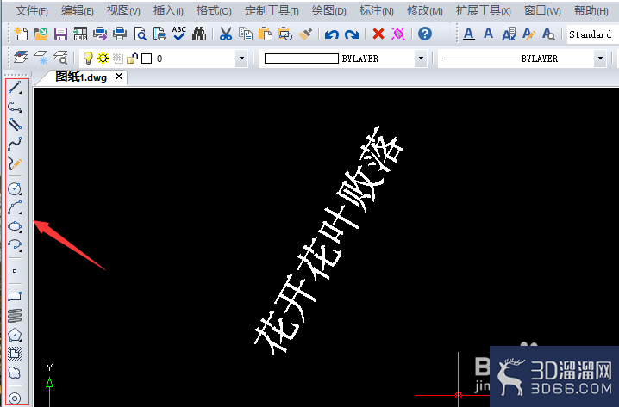Open the 扩展工具(X) menu
The width and height of the screenshot is (619, 407).
pos(483,10)
